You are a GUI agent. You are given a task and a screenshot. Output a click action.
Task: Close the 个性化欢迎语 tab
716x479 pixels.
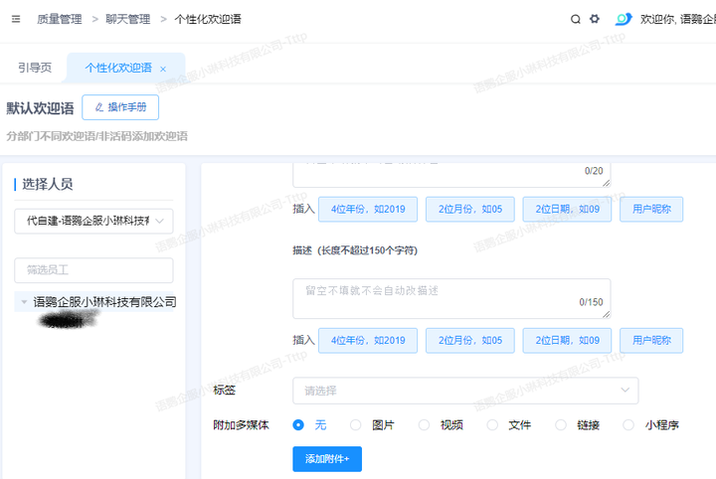click(163, 69)
